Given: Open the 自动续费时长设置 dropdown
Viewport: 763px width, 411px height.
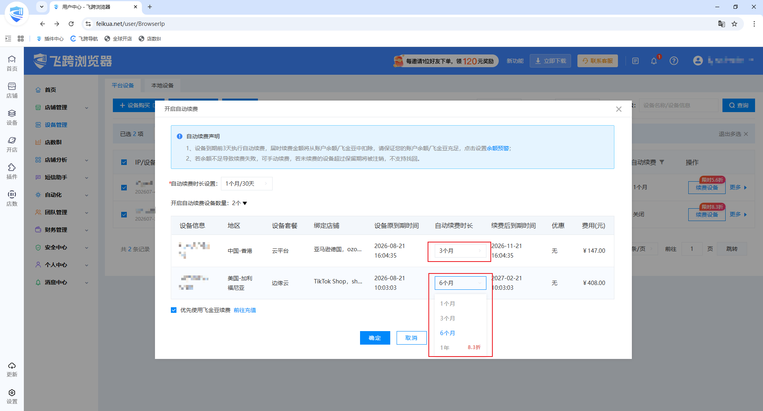Looking at the screenshot, I should click(x=246, y=184).
